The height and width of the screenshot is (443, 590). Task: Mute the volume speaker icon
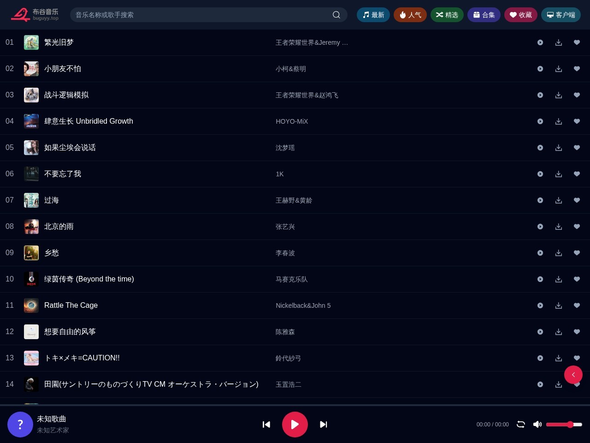click(x=537, y=425)
